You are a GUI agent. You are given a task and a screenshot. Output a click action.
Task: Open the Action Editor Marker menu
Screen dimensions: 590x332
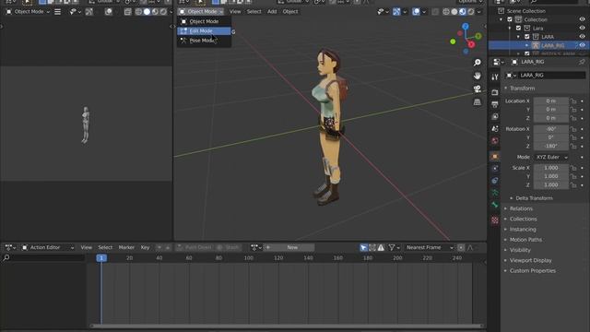(x=126, y=247)
